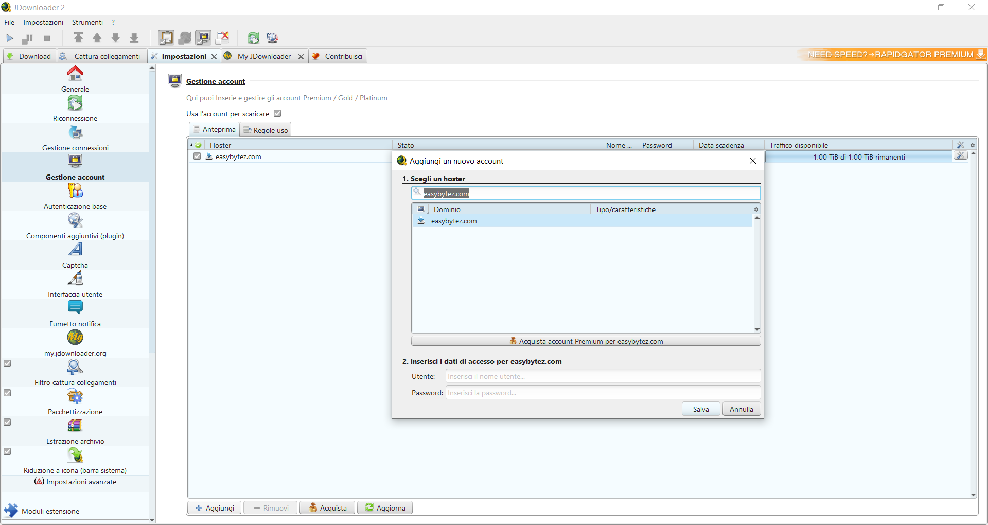Click the single move down arrow icon
The image size is (988, 525).
click(x=115, y=38)
